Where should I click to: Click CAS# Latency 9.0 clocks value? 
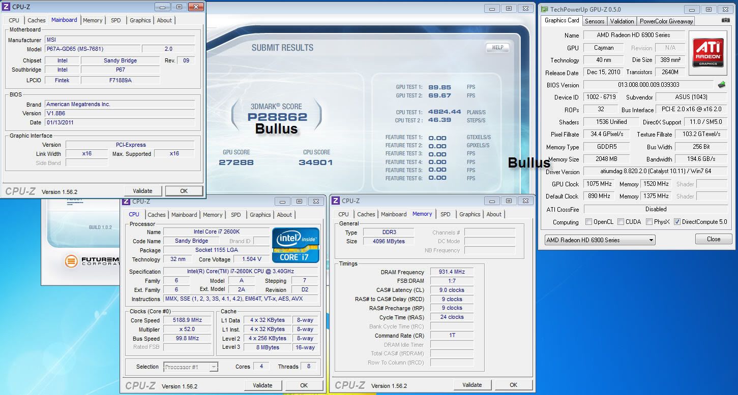452,290
